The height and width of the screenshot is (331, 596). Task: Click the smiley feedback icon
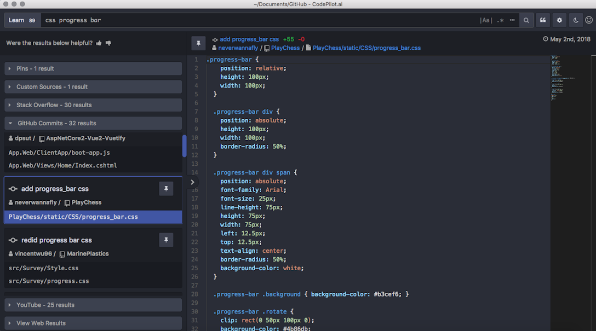click(x=590, y=20)
